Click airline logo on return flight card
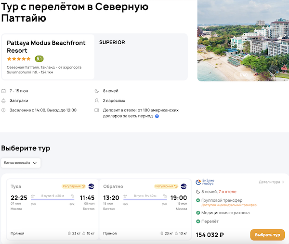The image size is (289, 244). pos(184,186)
